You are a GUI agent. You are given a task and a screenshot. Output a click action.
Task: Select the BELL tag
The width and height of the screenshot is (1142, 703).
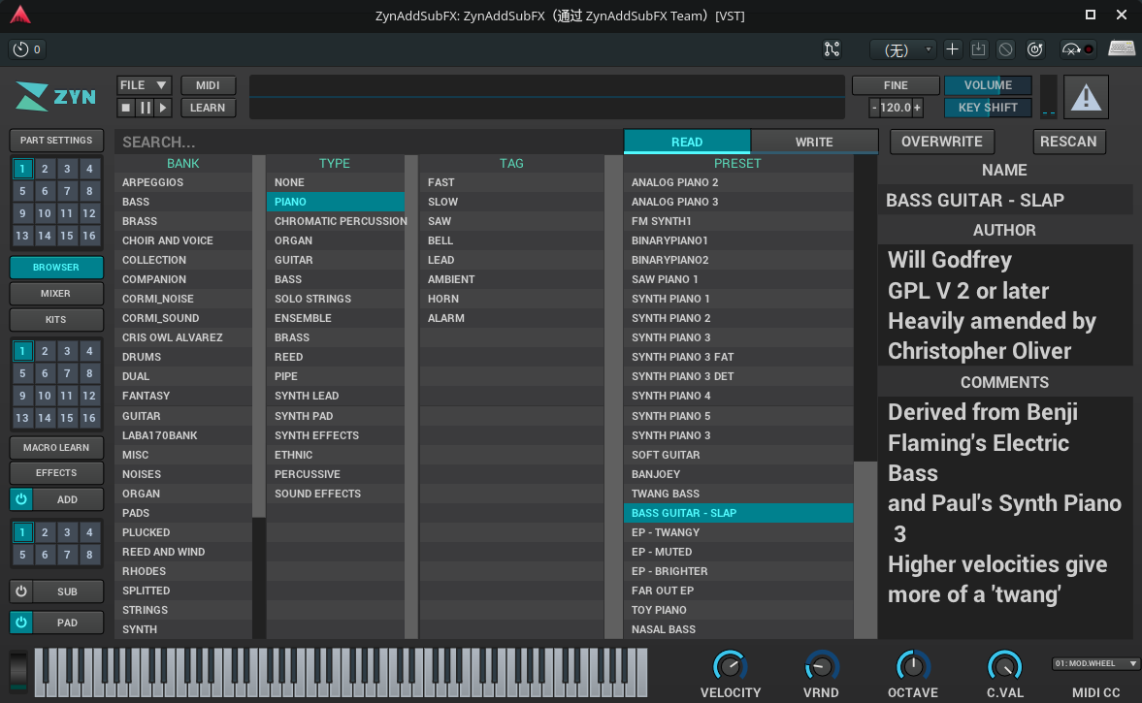(512, 240)
